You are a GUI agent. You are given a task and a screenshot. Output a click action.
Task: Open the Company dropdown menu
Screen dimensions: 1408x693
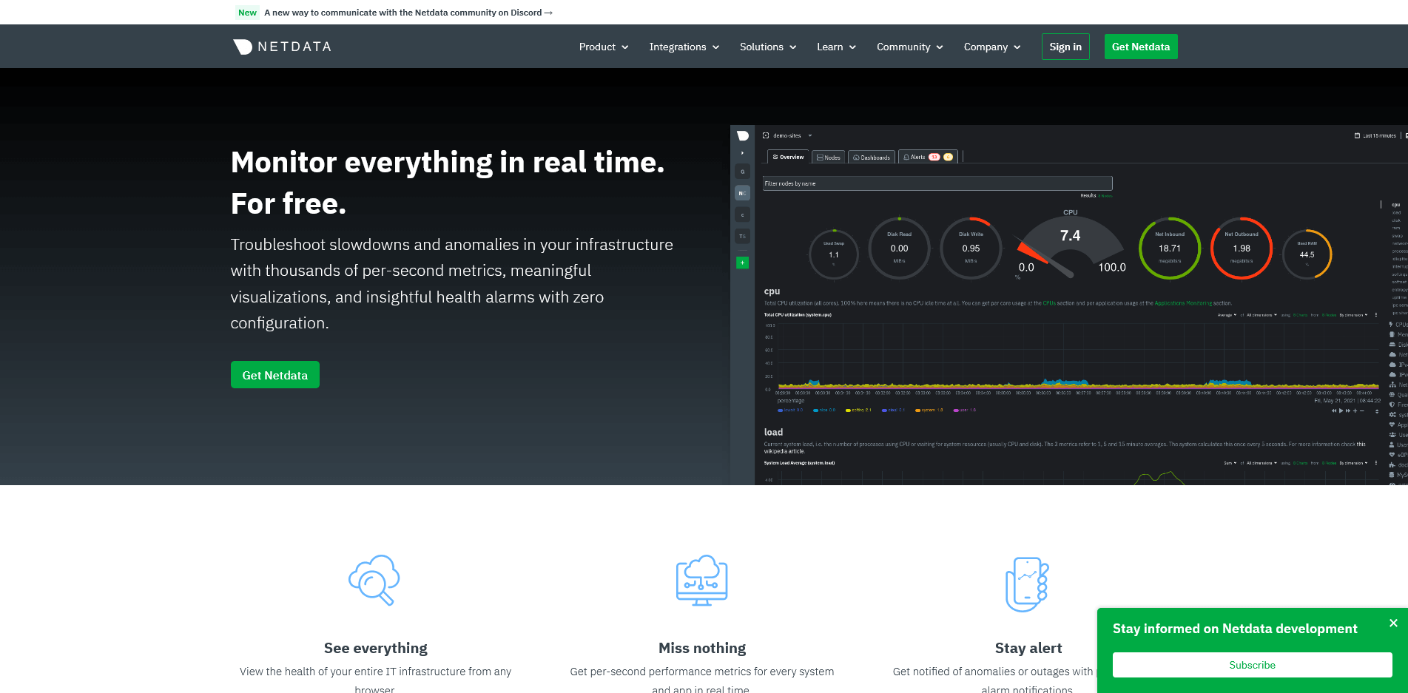click(x=992, y=47)
